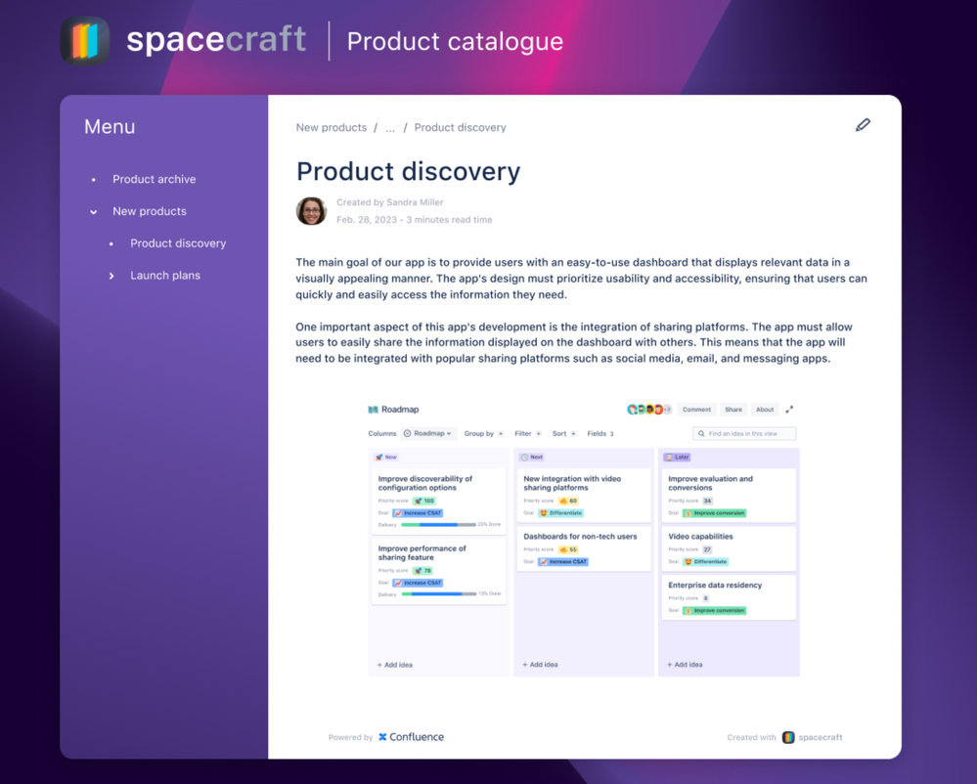Click the search magnifier icon in idea search
This screenshot has width=977, height=784.
coord(701,433)
